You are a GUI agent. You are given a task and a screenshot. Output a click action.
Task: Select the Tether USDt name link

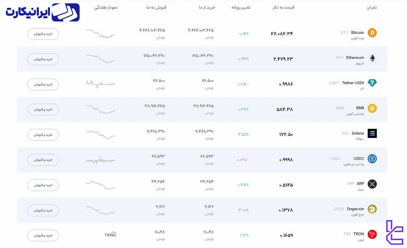click(x=353, y=83)
